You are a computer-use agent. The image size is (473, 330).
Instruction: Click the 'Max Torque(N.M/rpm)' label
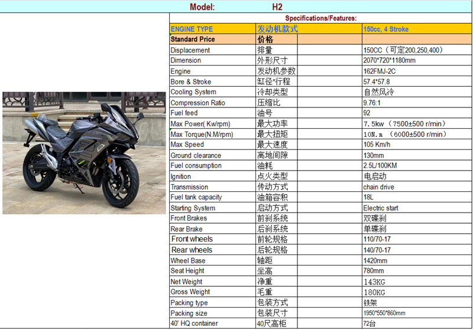(202, 135)
